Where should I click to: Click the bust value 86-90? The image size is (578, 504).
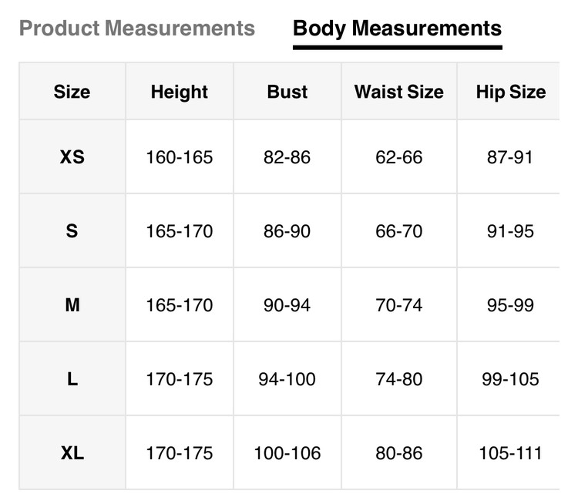click(x=287, y=231)
